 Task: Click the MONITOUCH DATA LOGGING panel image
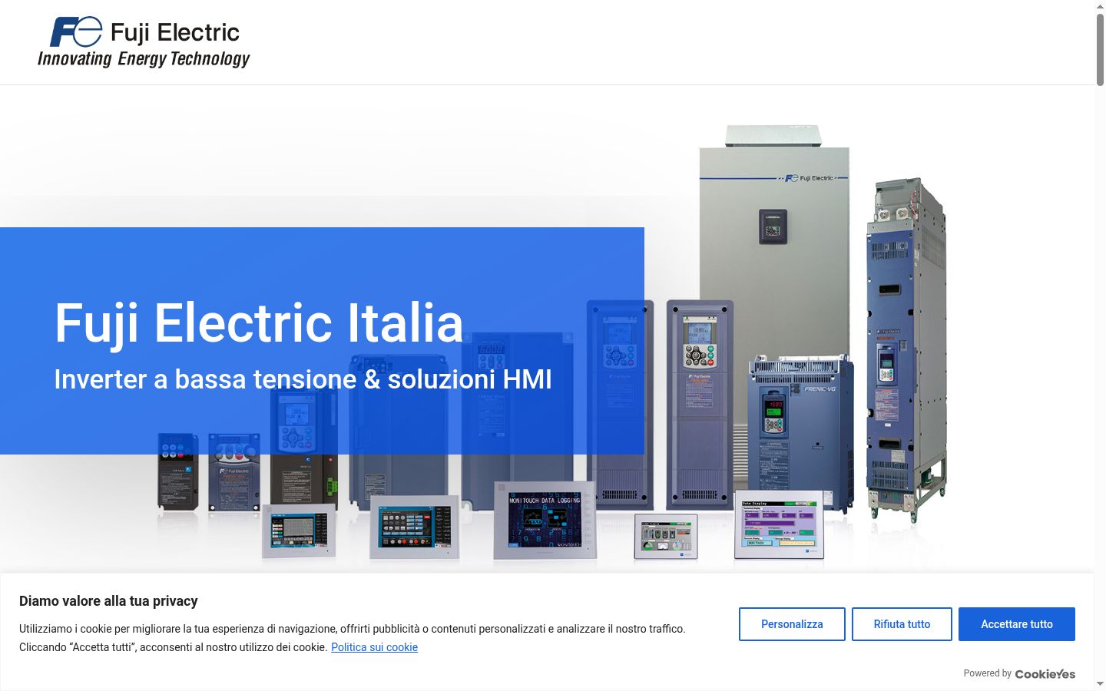click(x=545, y=520)
